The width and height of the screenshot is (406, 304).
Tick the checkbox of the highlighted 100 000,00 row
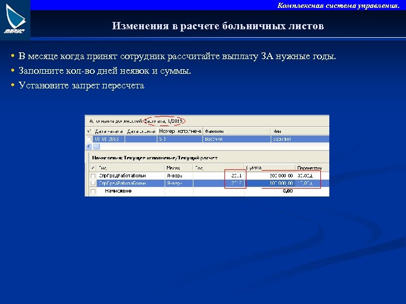93,184
